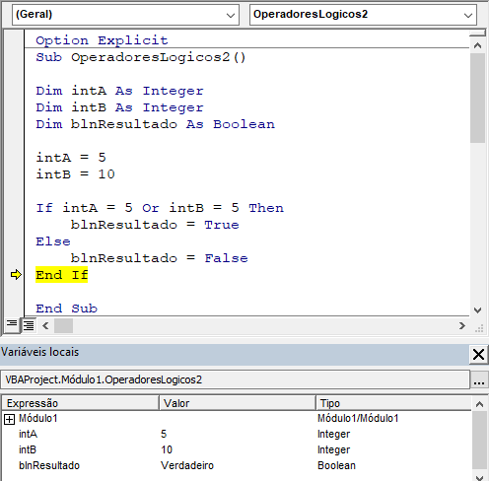Click the Variáveis locais title bar
Image resolution: width=489 pixels, height=481 pixels.
[x=235, y=355]
